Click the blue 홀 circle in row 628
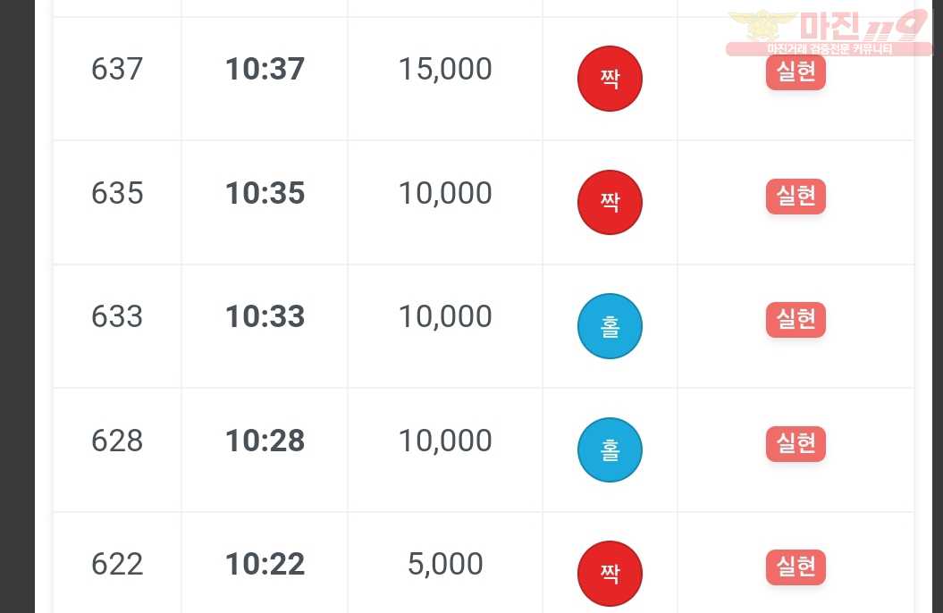Image resolution: width=943 pixels, height=613 pixels. [610, 450]
